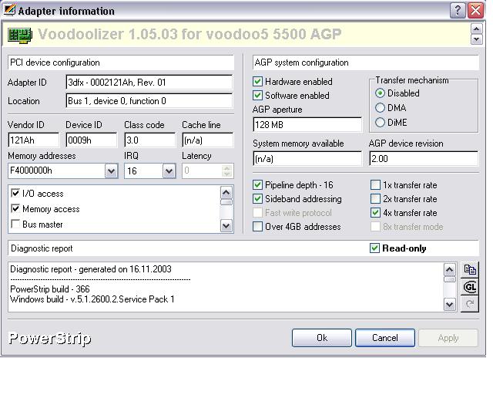
Task: Click the 'PCI device configuration' heading
Action: 55,62
